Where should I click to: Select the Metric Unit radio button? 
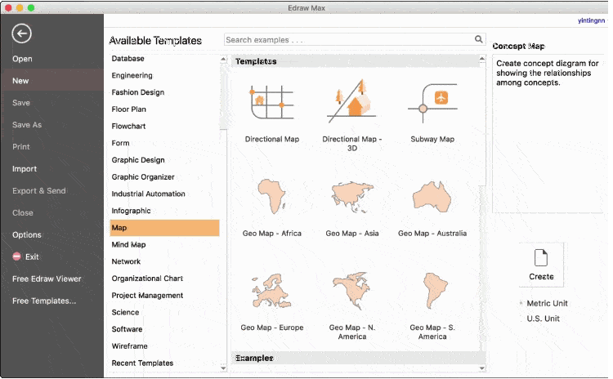521,303
